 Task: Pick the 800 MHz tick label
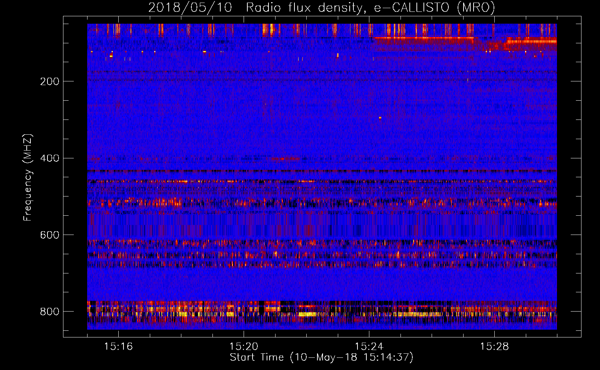(49, 312)
